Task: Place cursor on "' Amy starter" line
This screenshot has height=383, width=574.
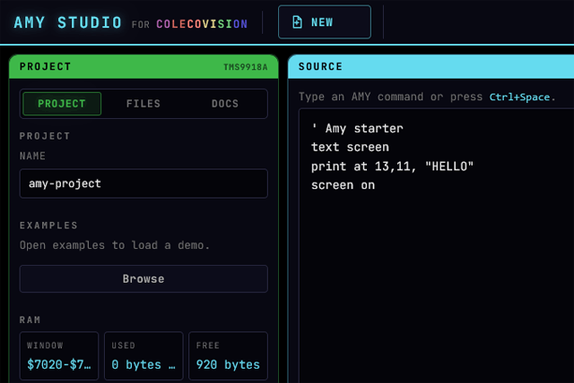Action: coord(357,129)
